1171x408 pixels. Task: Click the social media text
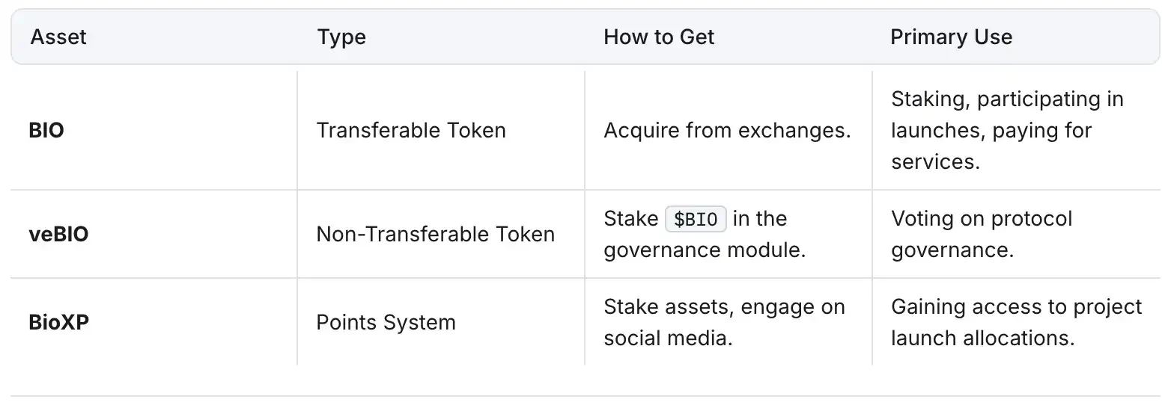(x=668, y=339)
